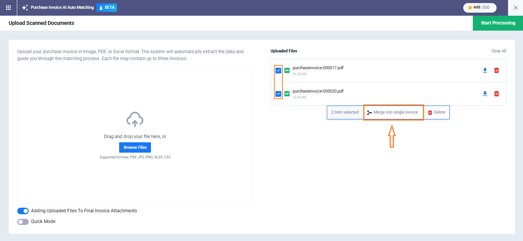Click the cloud upload icon
523x241 pixels.
coord(135,120)
